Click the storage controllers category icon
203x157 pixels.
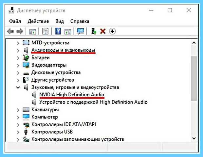(26, 139)
